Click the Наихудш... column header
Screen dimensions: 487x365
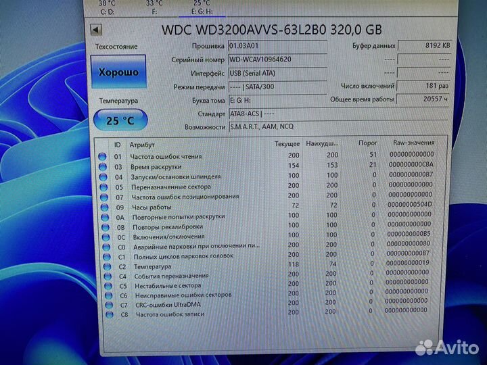(322, 144)
